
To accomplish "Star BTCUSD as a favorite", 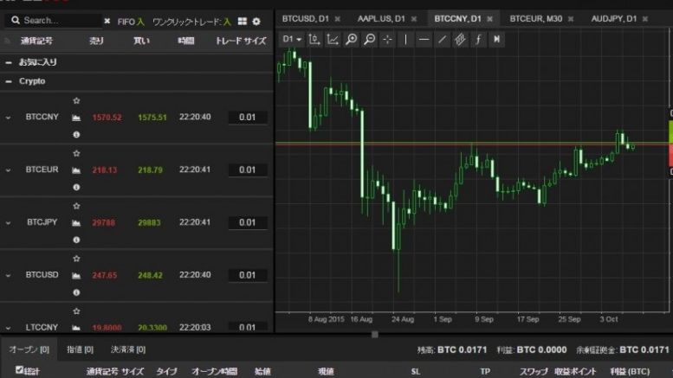I will click(x=76, y=259).
